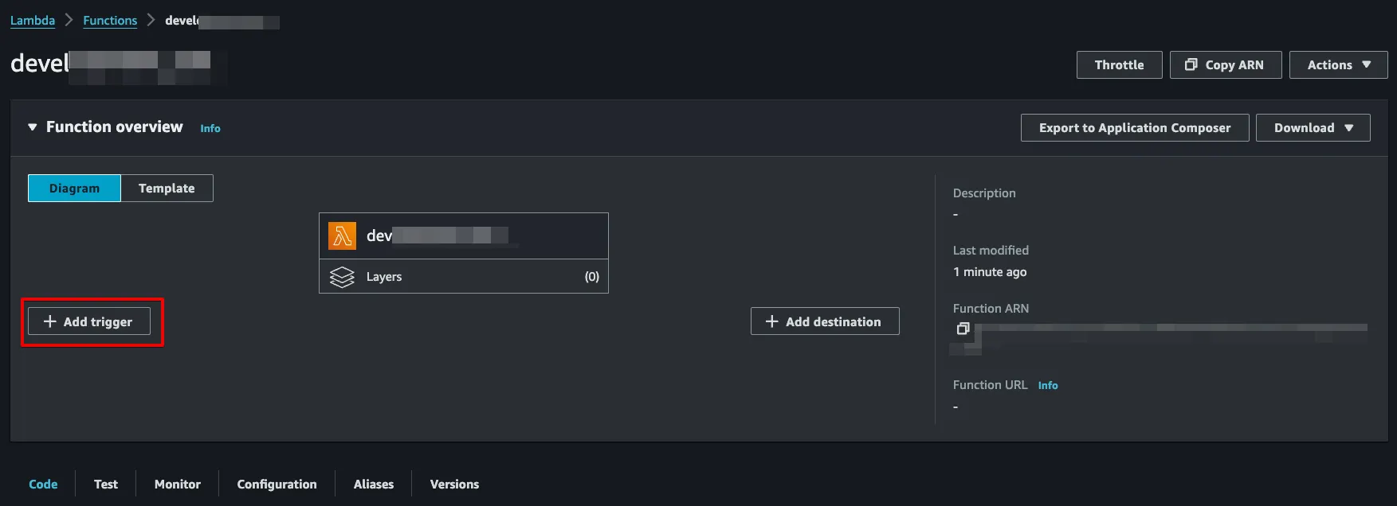This screenshot has width=1397, height=506.
Task: Open the Function URL Info link
Action: (x=1048, y=385)
